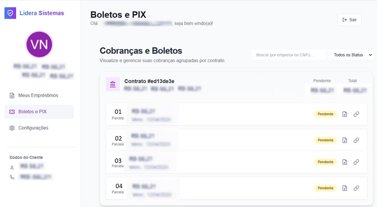The width and height of the screenshot is (377, 207).
Task: Go to Boletos e PIX section
Action: tap(32, 112)
